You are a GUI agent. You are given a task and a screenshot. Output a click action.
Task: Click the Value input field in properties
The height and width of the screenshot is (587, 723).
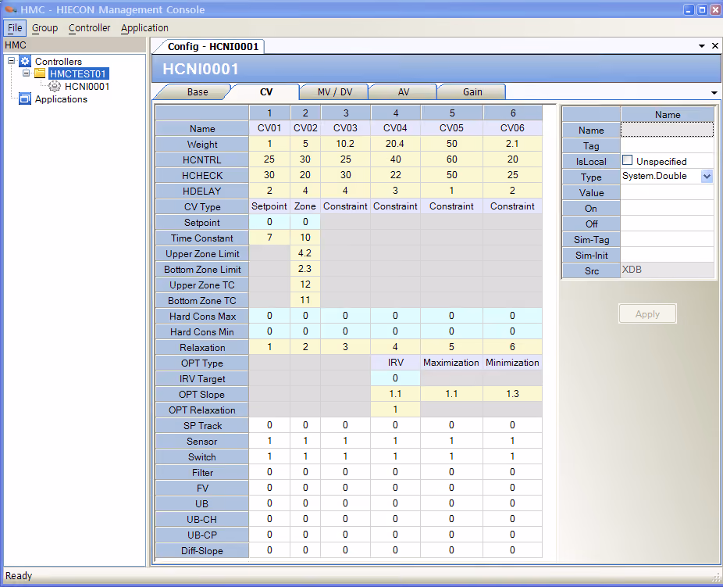(x=667, y=192)
